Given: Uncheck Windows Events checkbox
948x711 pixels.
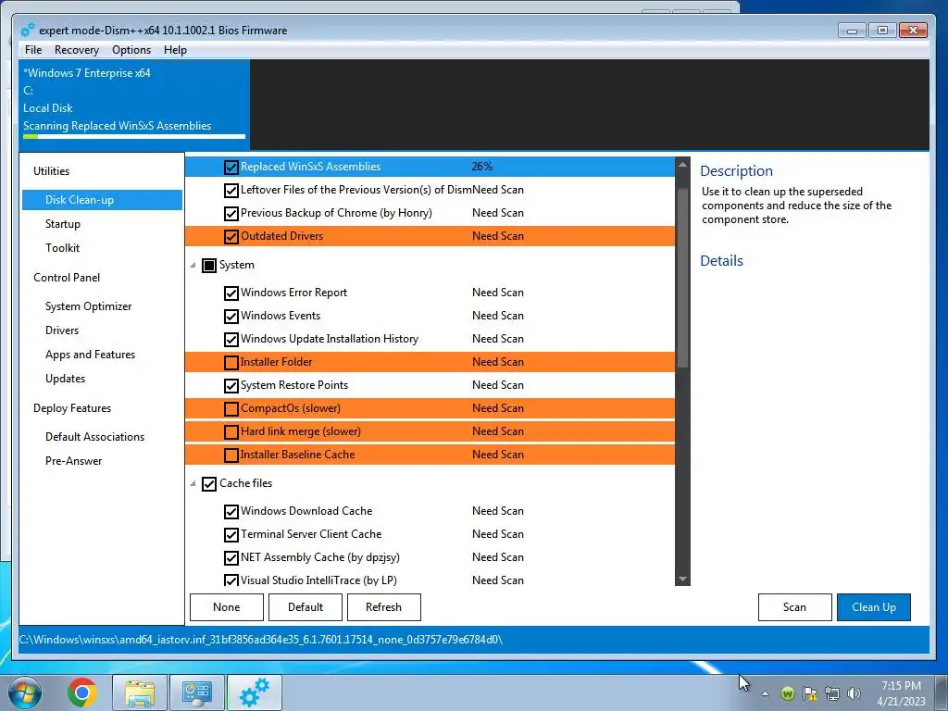Looking at the screenshot, I should [x=231, y=317].
